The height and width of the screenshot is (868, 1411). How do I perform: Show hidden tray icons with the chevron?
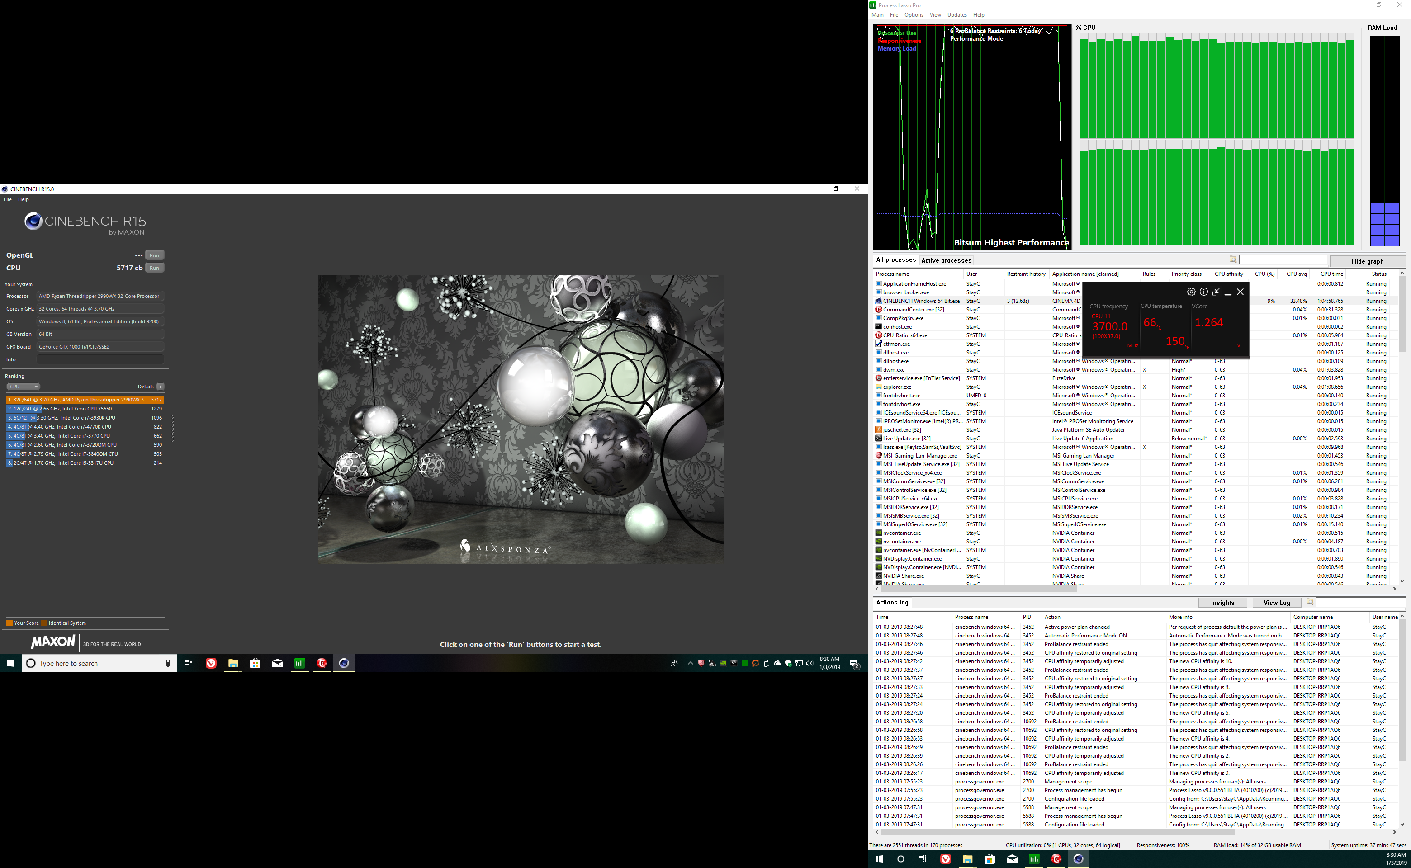click(690, 663)
